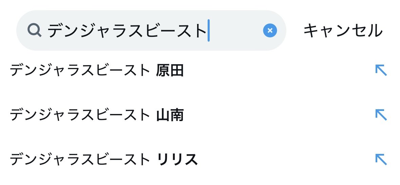Click the bold リリス keyword
This screenshot has width=400, height=185.
click(177, 160)
